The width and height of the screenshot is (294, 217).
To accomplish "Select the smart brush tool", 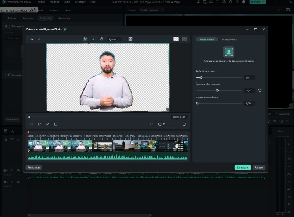I will [85, 39].
